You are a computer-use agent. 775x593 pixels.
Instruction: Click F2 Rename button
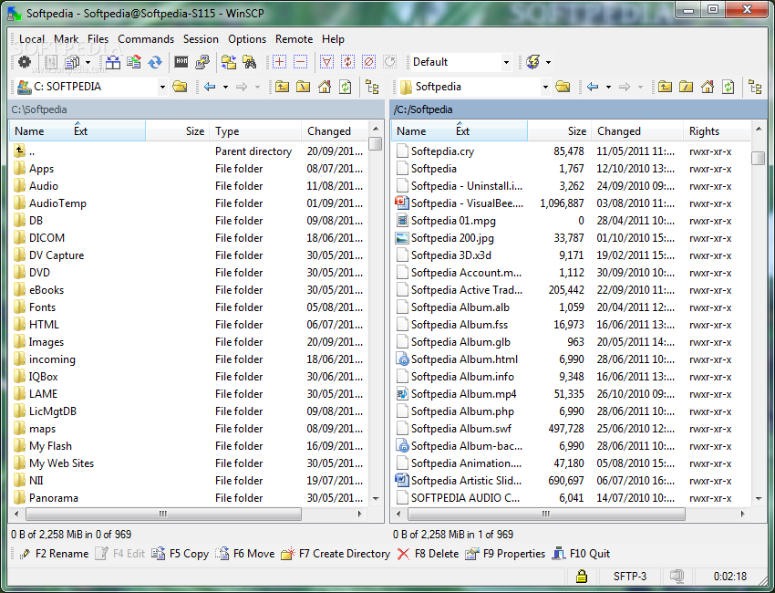pos(54,554)
